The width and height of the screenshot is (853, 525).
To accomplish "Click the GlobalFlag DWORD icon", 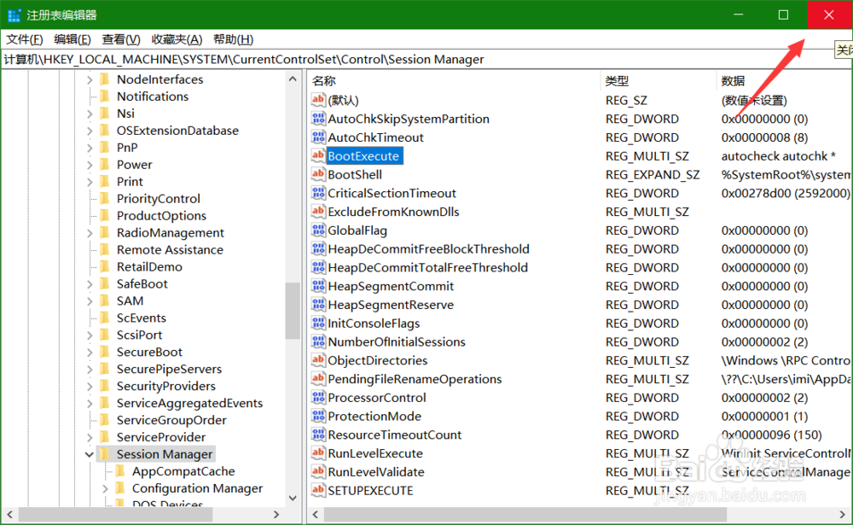I will pyautogui.click(x=318, y=230).
